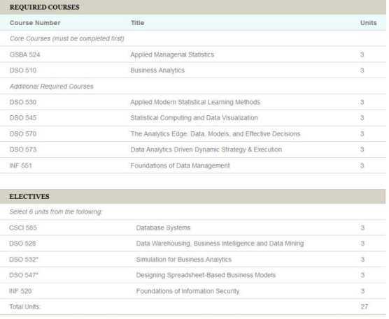Click the DSO 532 elective number

24,260
